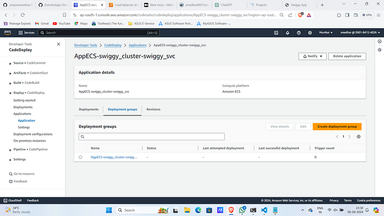This screenshot has width=384, height=216.
Task: Open WhatsApp from the taskbar
Action: pos(242,210)
